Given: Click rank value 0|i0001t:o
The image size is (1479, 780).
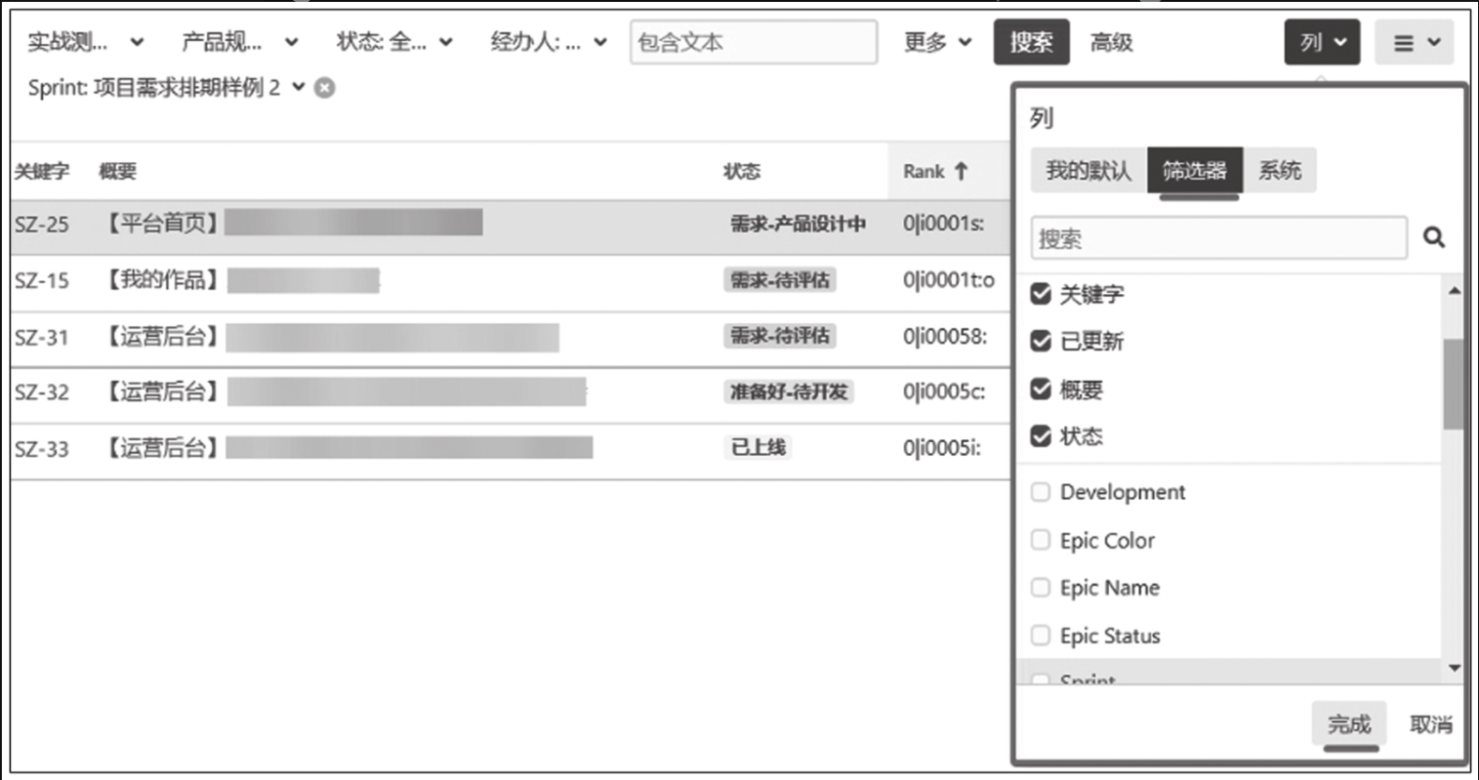Looking at the screenshot, I should point(949,280).
